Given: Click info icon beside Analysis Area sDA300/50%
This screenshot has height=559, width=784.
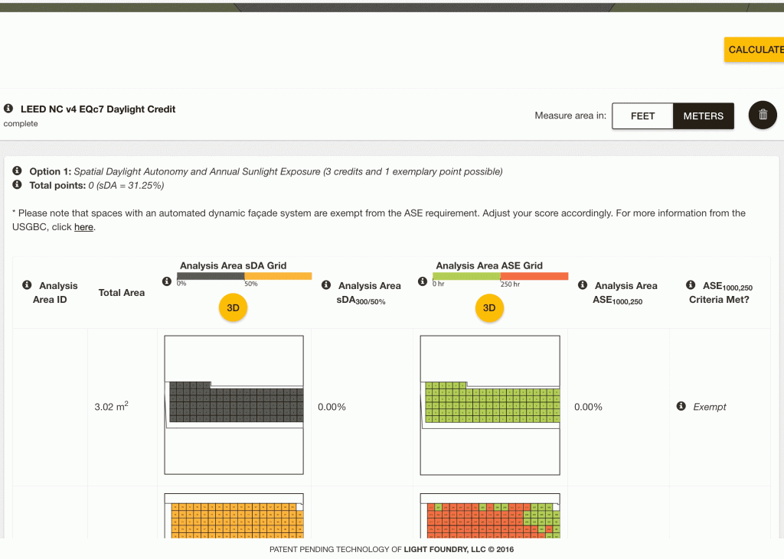Looking at the screenshot, I should [326, 285].
